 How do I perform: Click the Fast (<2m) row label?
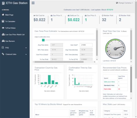(x=107, y=89)
